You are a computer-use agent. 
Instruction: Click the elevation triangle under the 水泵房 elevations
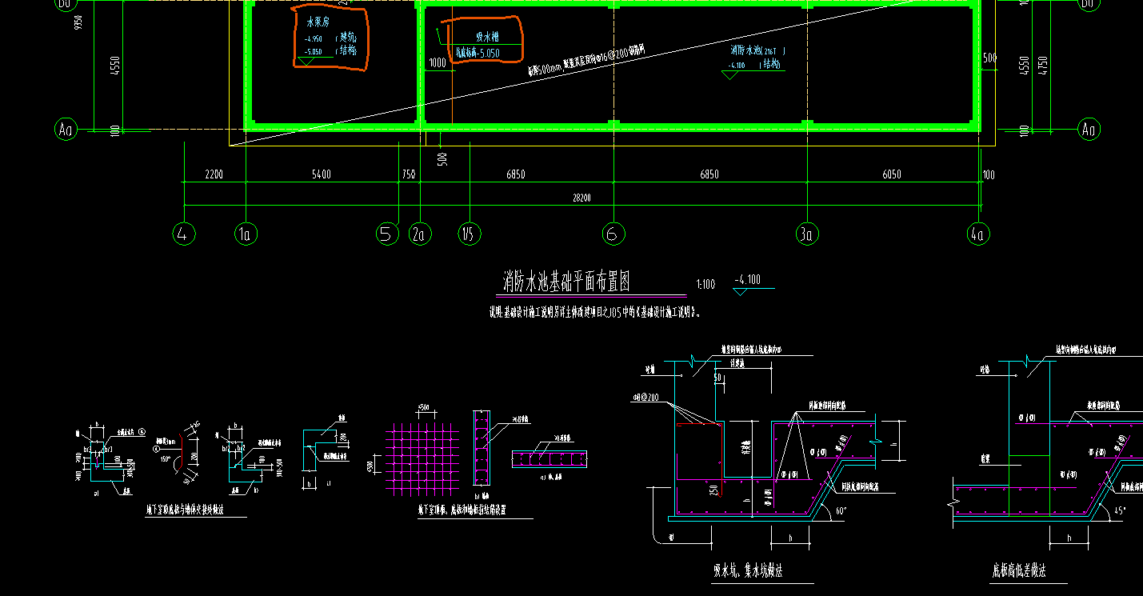[x=306, y=62]
